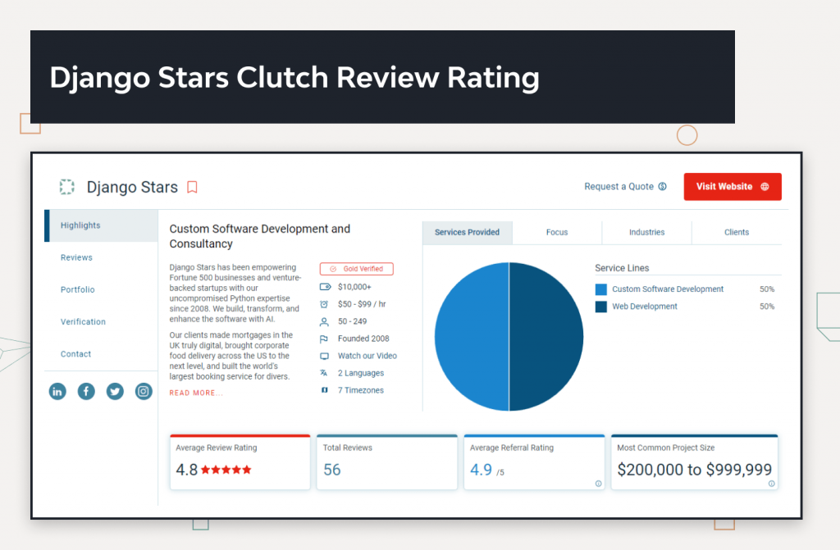Expand description with READ MORE link
Viewport: 840px width, 550px height.
195,393
